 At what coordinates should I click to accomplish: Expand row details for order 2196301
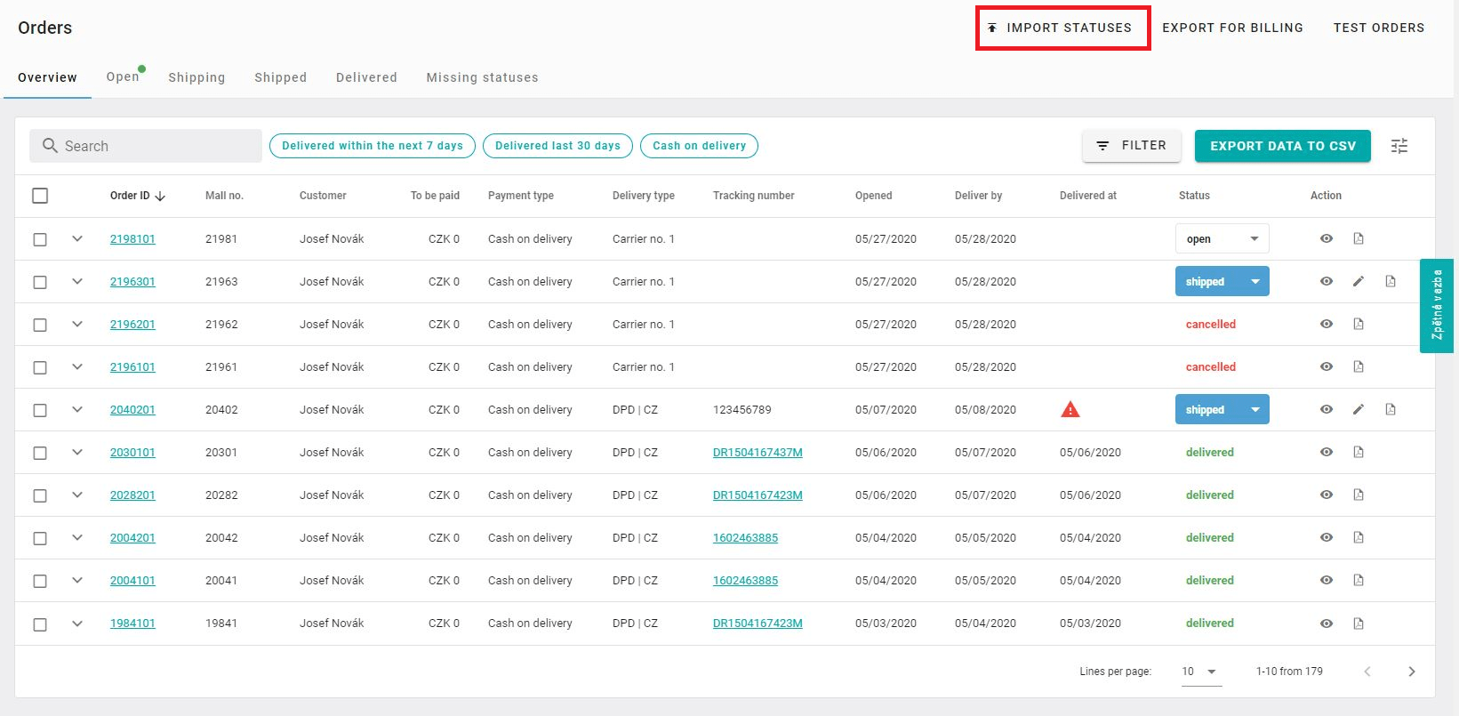(77, 281)
